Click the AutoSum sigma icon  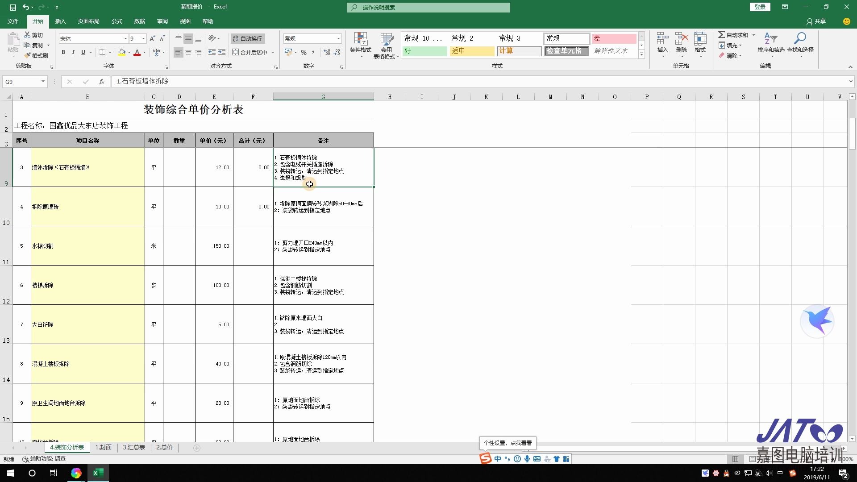tap(721, 35)
